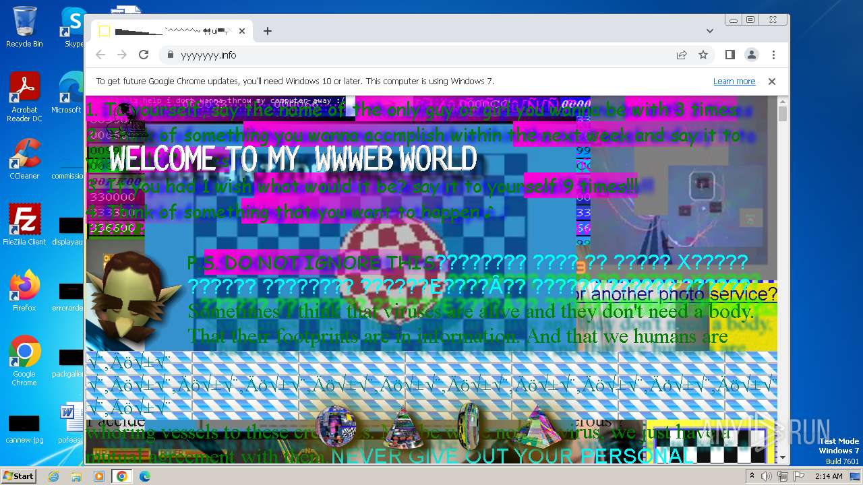View site info via the lock icon
The height and width of the screenshot is (485, 863).
(x=170, y=55)
